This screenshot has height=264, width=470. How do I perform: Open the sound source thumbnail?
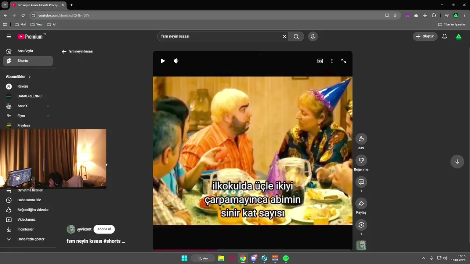361,245
